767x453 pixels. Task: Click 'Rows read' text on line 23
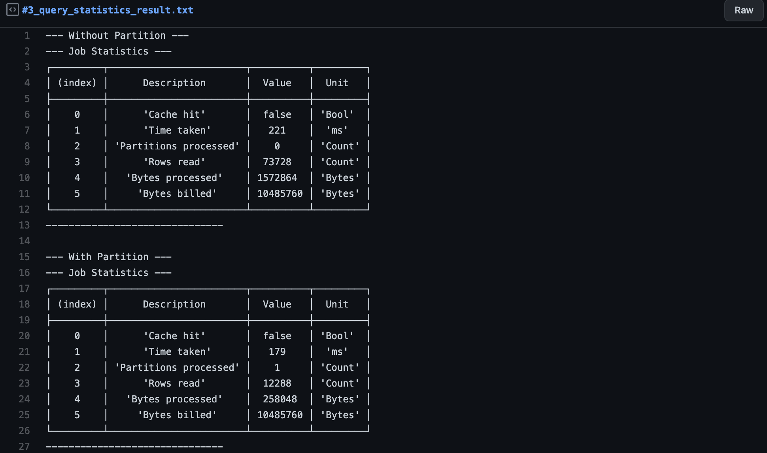[174, 383]
